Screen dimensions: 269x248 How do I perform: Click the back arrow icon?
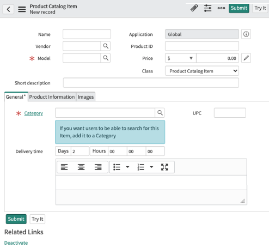[8, 9]
